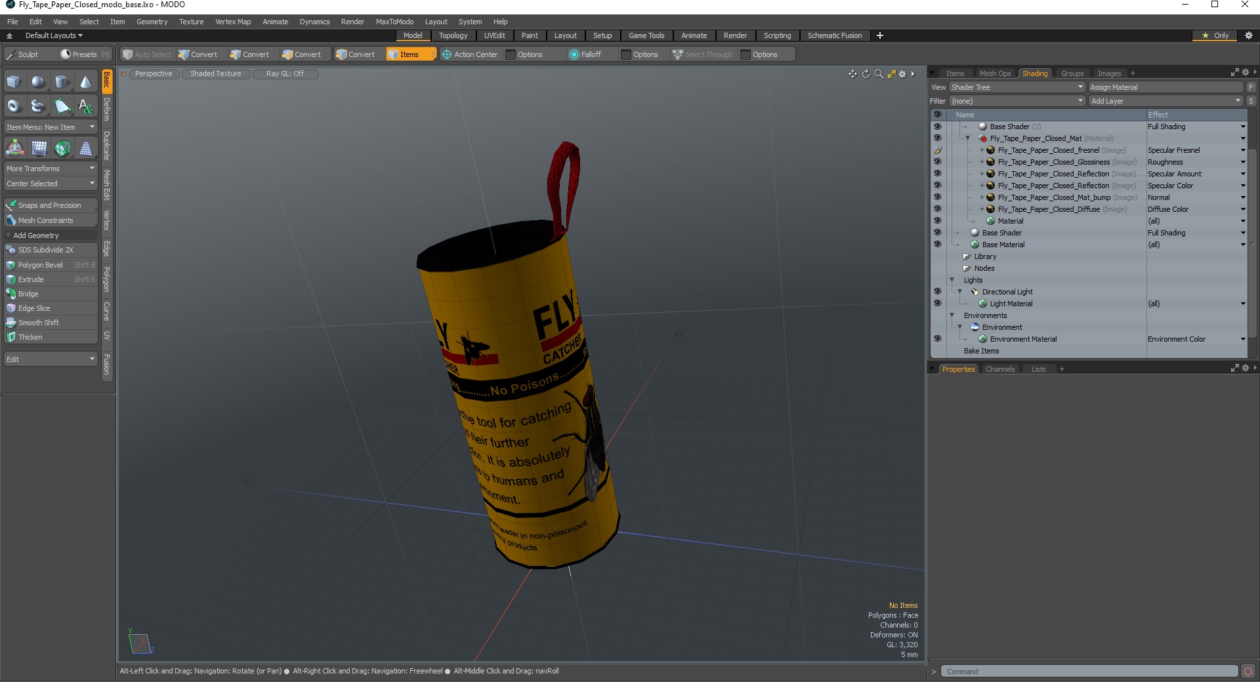Select the Deform vertical toolbox tab

[x=107, y=110]
